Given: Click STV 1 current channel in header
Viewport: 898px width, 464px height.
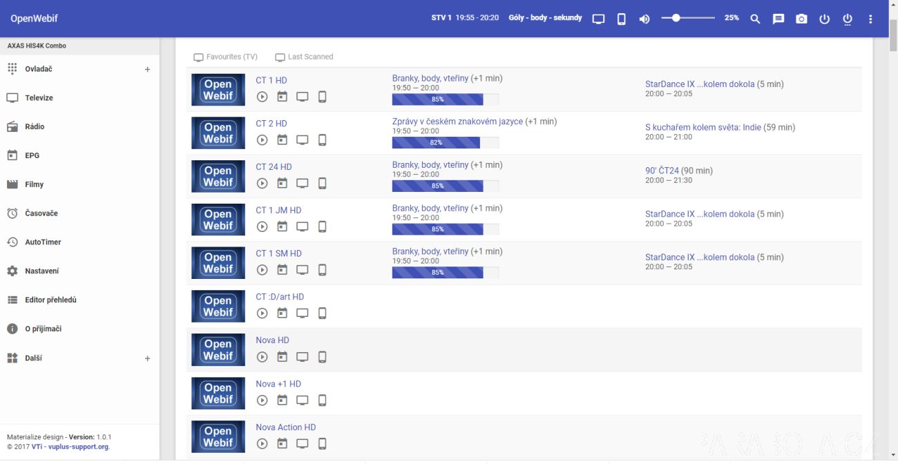Looking at the screenshot, I should (441, 18).
